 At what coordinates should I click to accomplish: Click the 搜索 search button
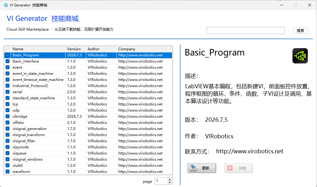click(300, 31)
